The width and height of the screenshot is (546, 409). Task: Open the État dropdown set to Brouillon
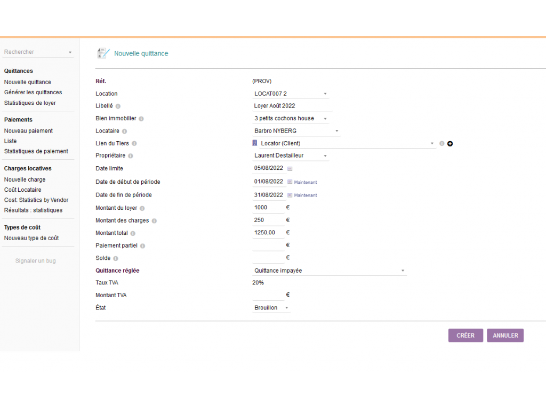click(272, 308)
